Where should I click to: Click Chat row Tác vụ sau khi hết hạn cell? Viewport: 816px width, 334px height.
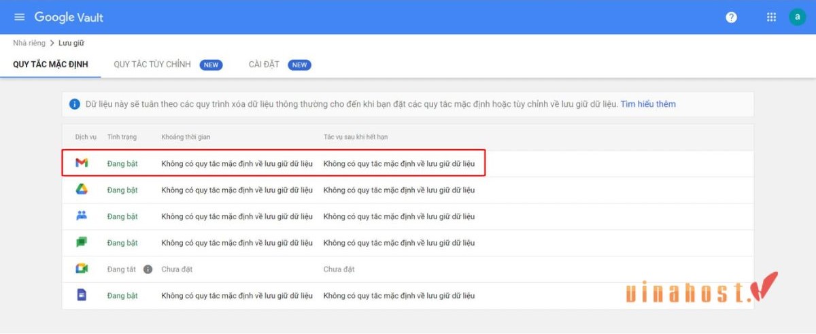[399, 243]
